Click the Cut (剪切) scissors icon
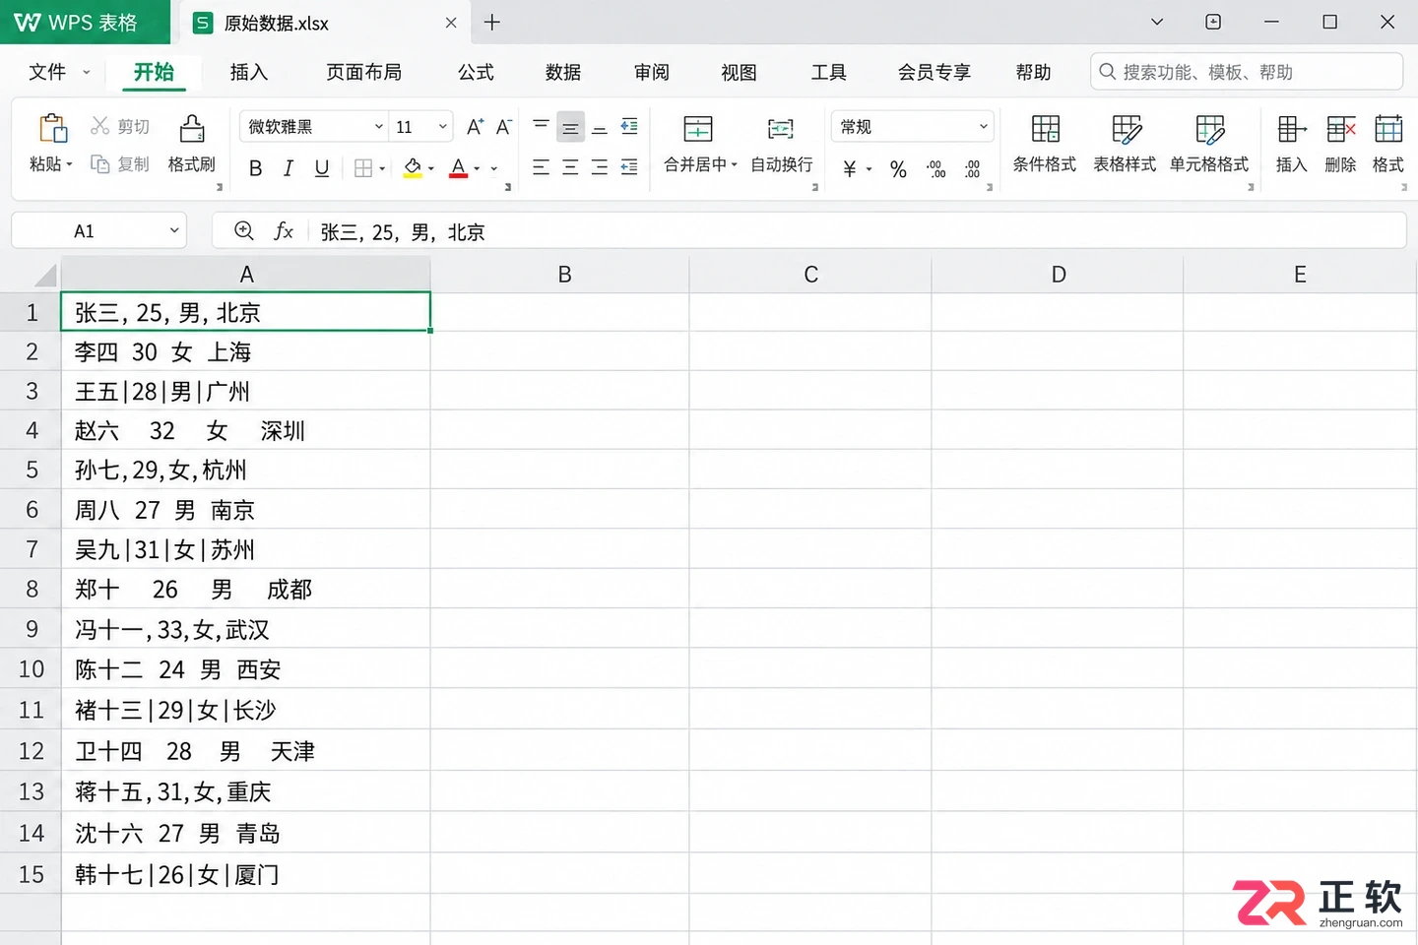This screenshot has height=945, width=1418. [x=100, y=126]
